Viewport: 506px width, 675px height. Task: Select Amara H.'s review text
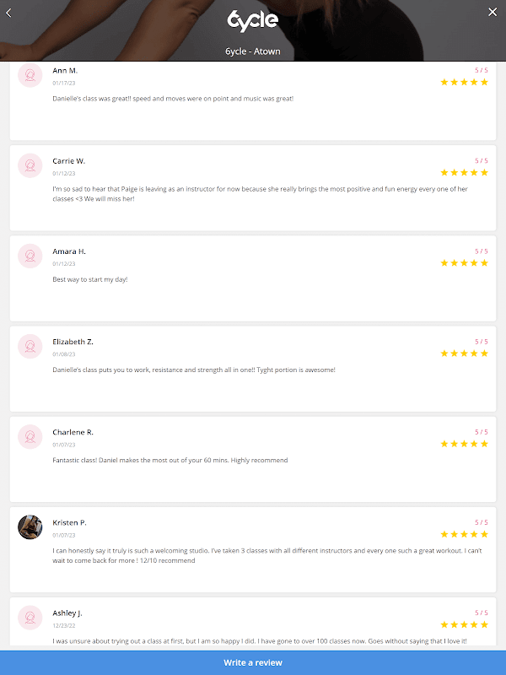(x=90, y=279)
